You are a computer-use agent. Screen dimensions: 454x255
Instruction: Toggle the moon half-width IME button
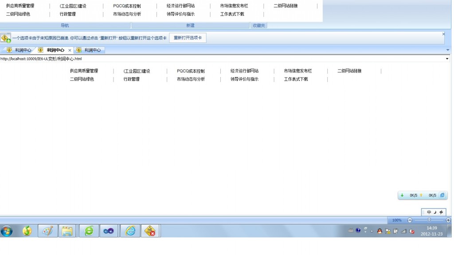tap(435, 212)
